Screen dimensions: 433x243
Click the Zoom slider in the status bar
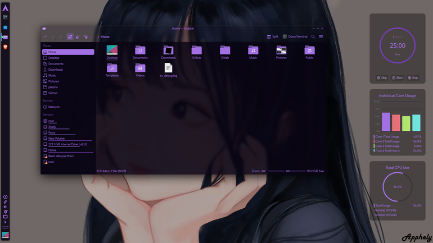(x=273, y=171)
